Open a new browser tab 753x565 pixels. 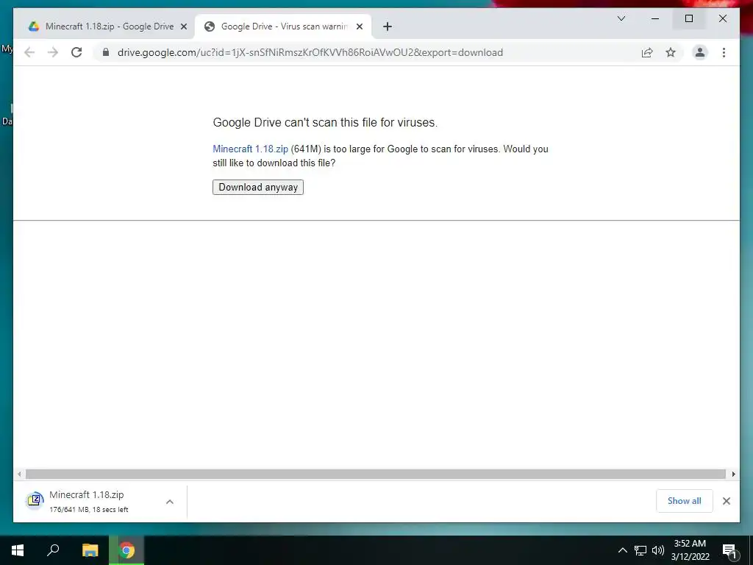388,26
